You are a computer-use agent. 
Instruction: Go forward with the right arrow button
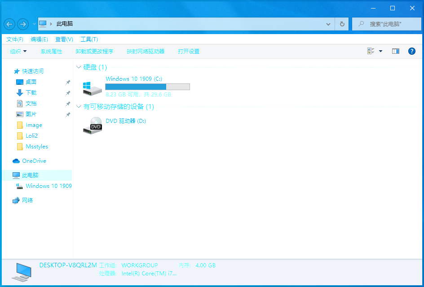pos(23,24)
